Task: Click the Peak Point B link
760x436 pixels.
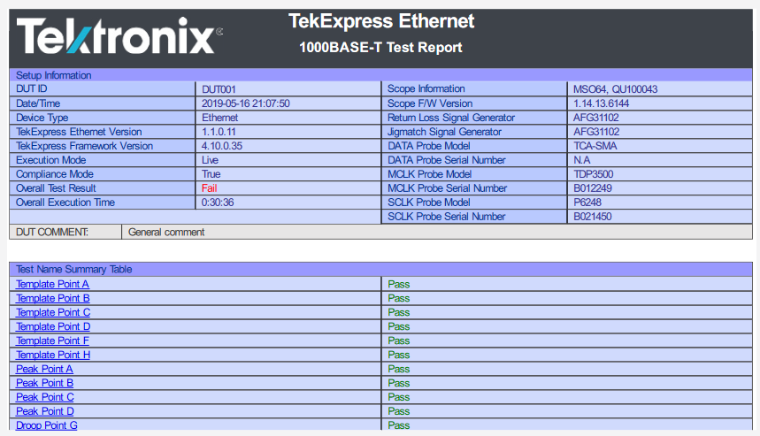Action: point(44,384)
